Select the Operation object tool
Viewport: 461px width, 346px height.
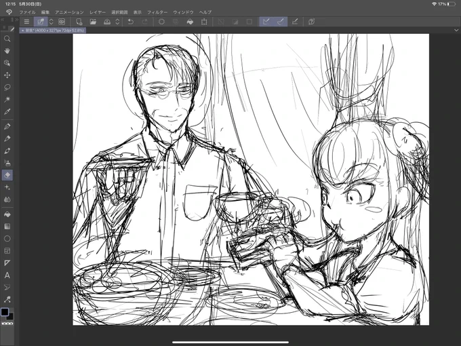(x=7, y=63)
